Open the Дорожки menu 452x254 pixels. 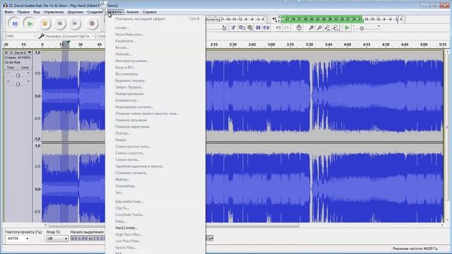[x=76, y=12]
